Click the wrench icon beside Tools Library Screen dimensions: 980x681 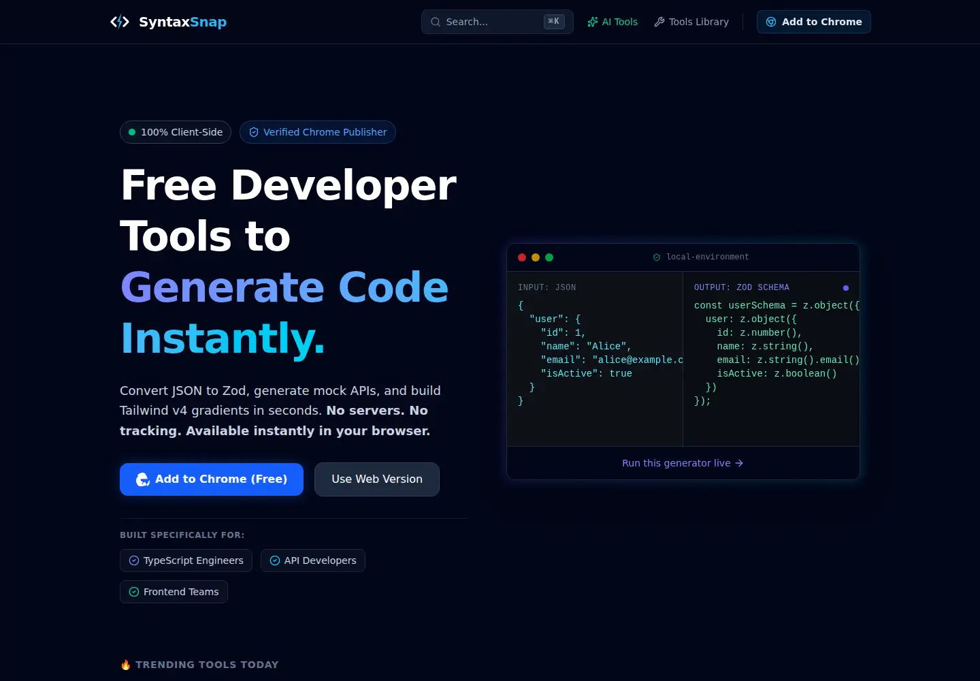pos(659,22)
